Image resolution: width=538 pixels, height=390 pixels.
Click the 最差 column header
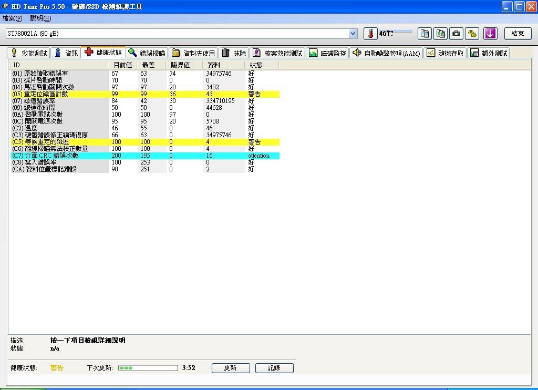click(x=151, y=65)
